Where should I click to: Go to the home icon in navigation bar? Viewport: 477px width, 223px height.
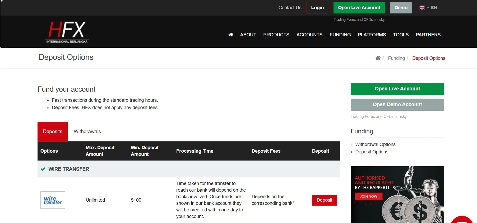231,35
